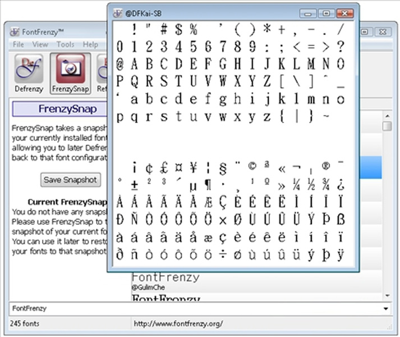The width and height of the screenshot is (400, 337).
Task: Click the Defrenzy toolbar icon
Action: (x=29, y=74)
